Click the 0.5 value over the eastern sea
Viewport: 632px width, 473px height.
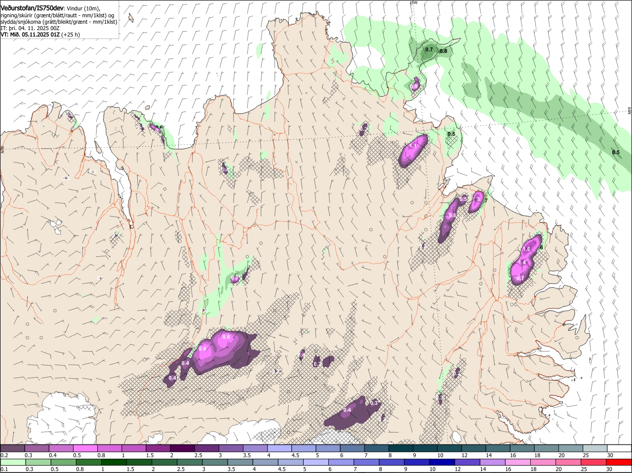click(616, 152)
